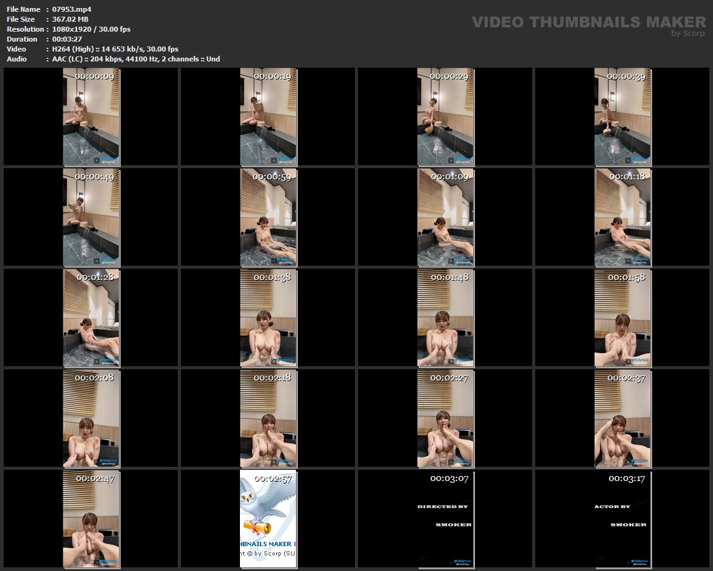Viewport: 713px width, 571px height.
Task: Click the H264 (High) video codec line
Action: pyautogui.click(x=115, y=49)
